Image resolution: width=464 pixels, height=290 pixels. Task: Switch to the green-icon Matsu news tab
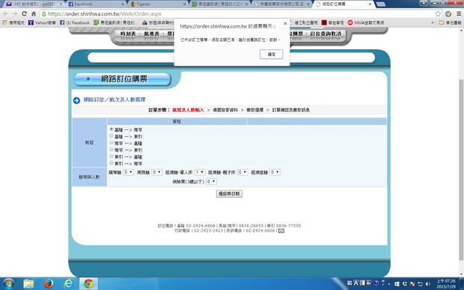pos(219,4)
